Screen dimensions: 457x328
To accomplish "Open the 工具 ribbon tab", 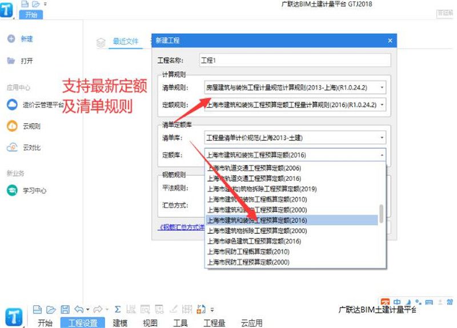I will (181, 323).
